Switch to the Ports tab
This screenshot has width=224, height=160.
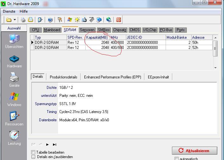181,30
